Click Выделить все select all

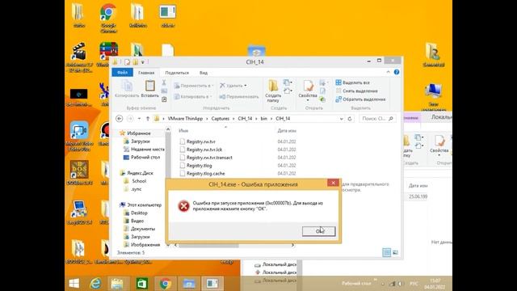point(352,82)
